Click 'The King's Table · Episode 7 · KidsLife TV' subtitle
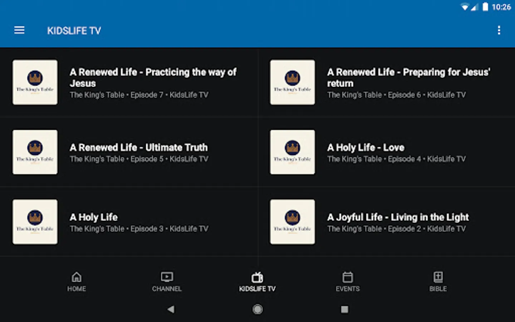Viewport: 515px width, 322px height. point(139,95)
